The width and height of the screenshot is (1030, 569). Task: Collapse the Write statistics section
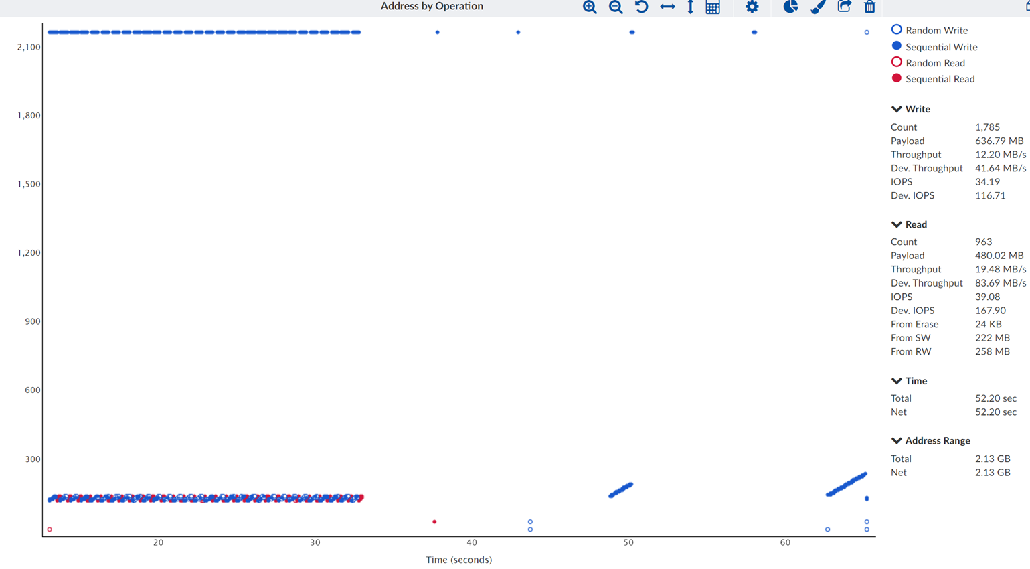[897, 109]
